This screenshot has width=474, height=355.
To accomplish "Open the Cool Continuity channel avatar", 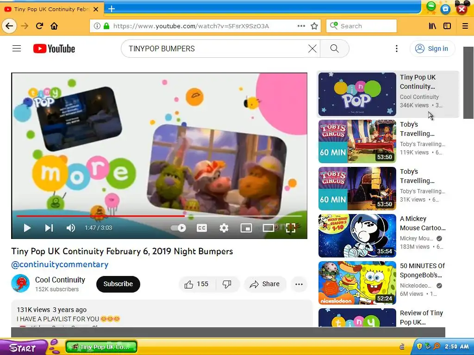I will [20, 283].
